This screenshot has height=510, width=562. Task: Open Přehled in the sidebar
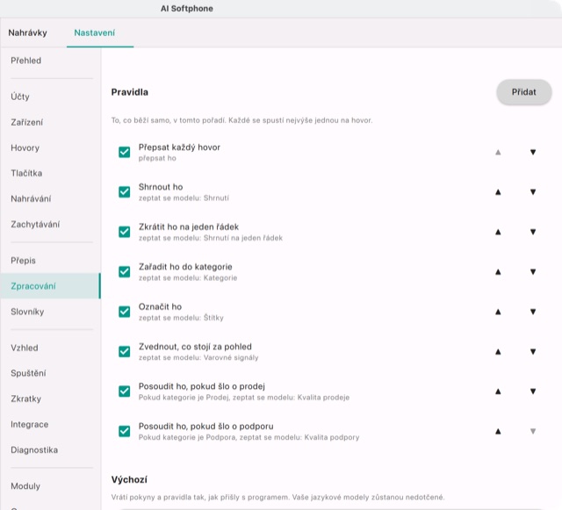point(51,61)
